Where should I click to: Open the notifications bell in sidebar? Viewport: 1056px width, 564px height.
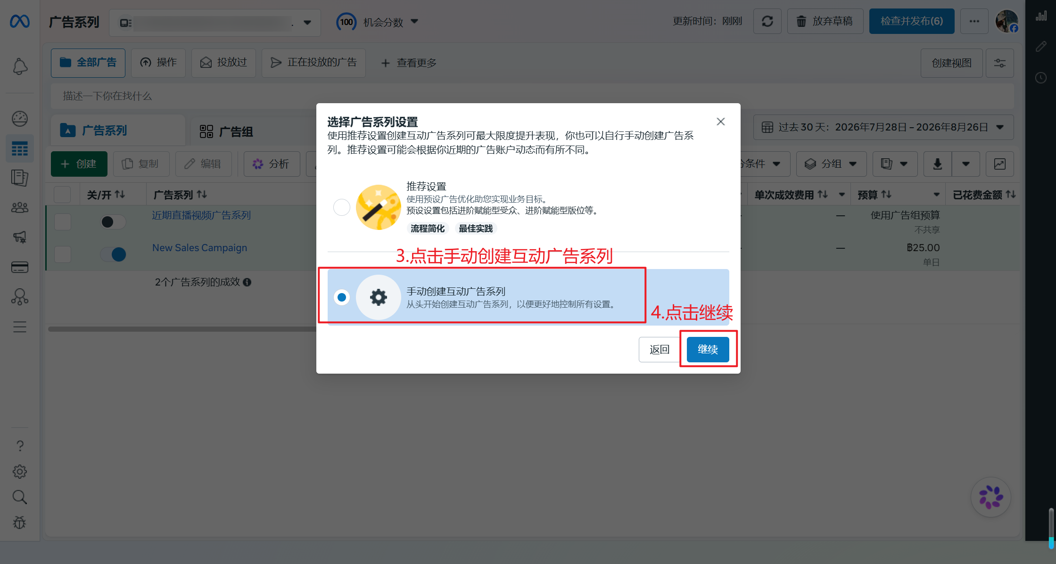click(20, 66)
